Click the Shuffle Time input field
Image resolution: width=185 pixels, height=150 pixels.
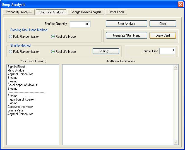(x=167, y=51)
